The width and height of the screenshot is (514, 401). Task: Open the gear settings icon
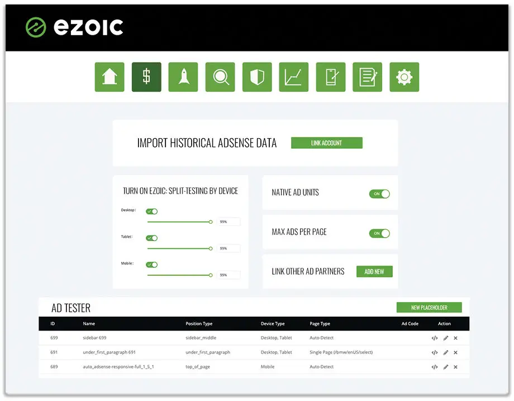pyautogui.click(x=404, y=77)
